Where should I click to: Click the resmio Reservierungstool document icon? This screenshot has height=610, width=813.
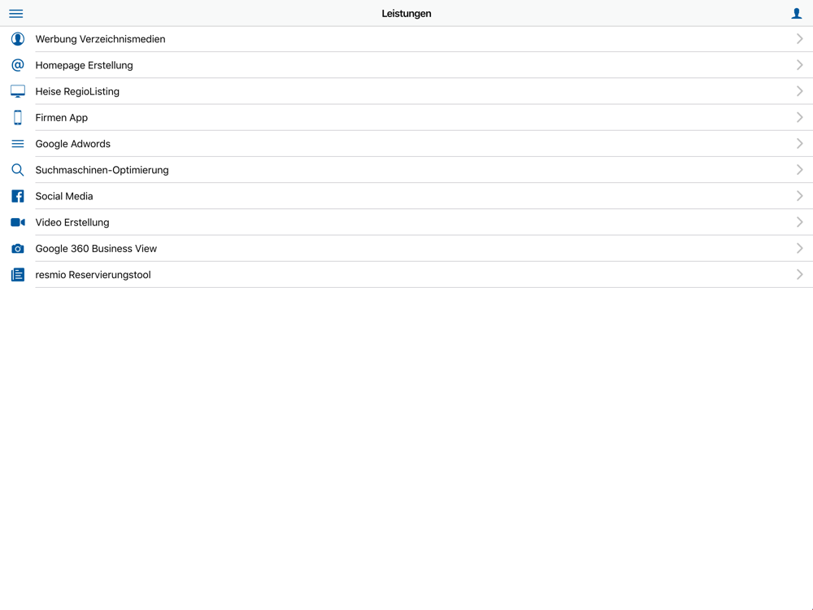[18, 274]
